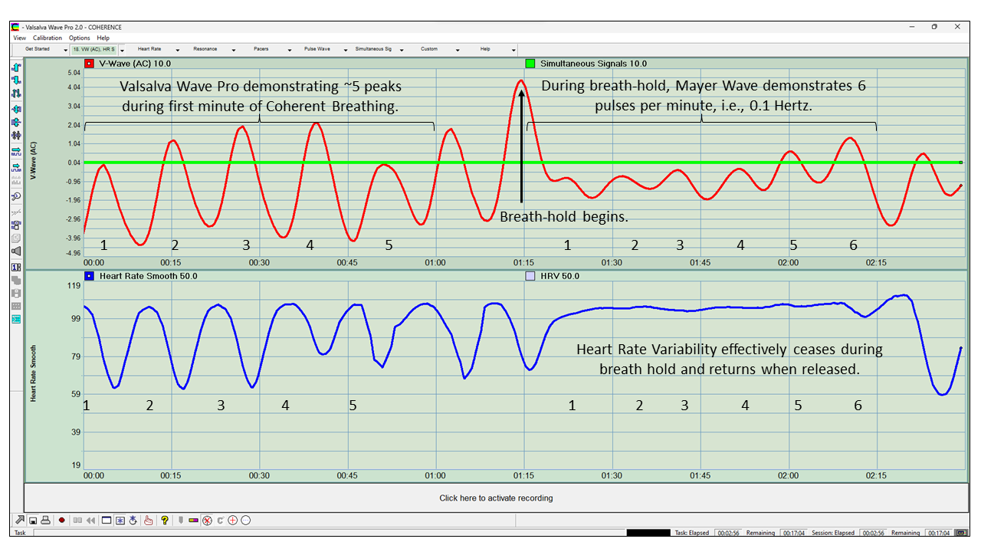981x552 pixels.
Task: Open the Resonance dropdown
Action: coord(235,48)
